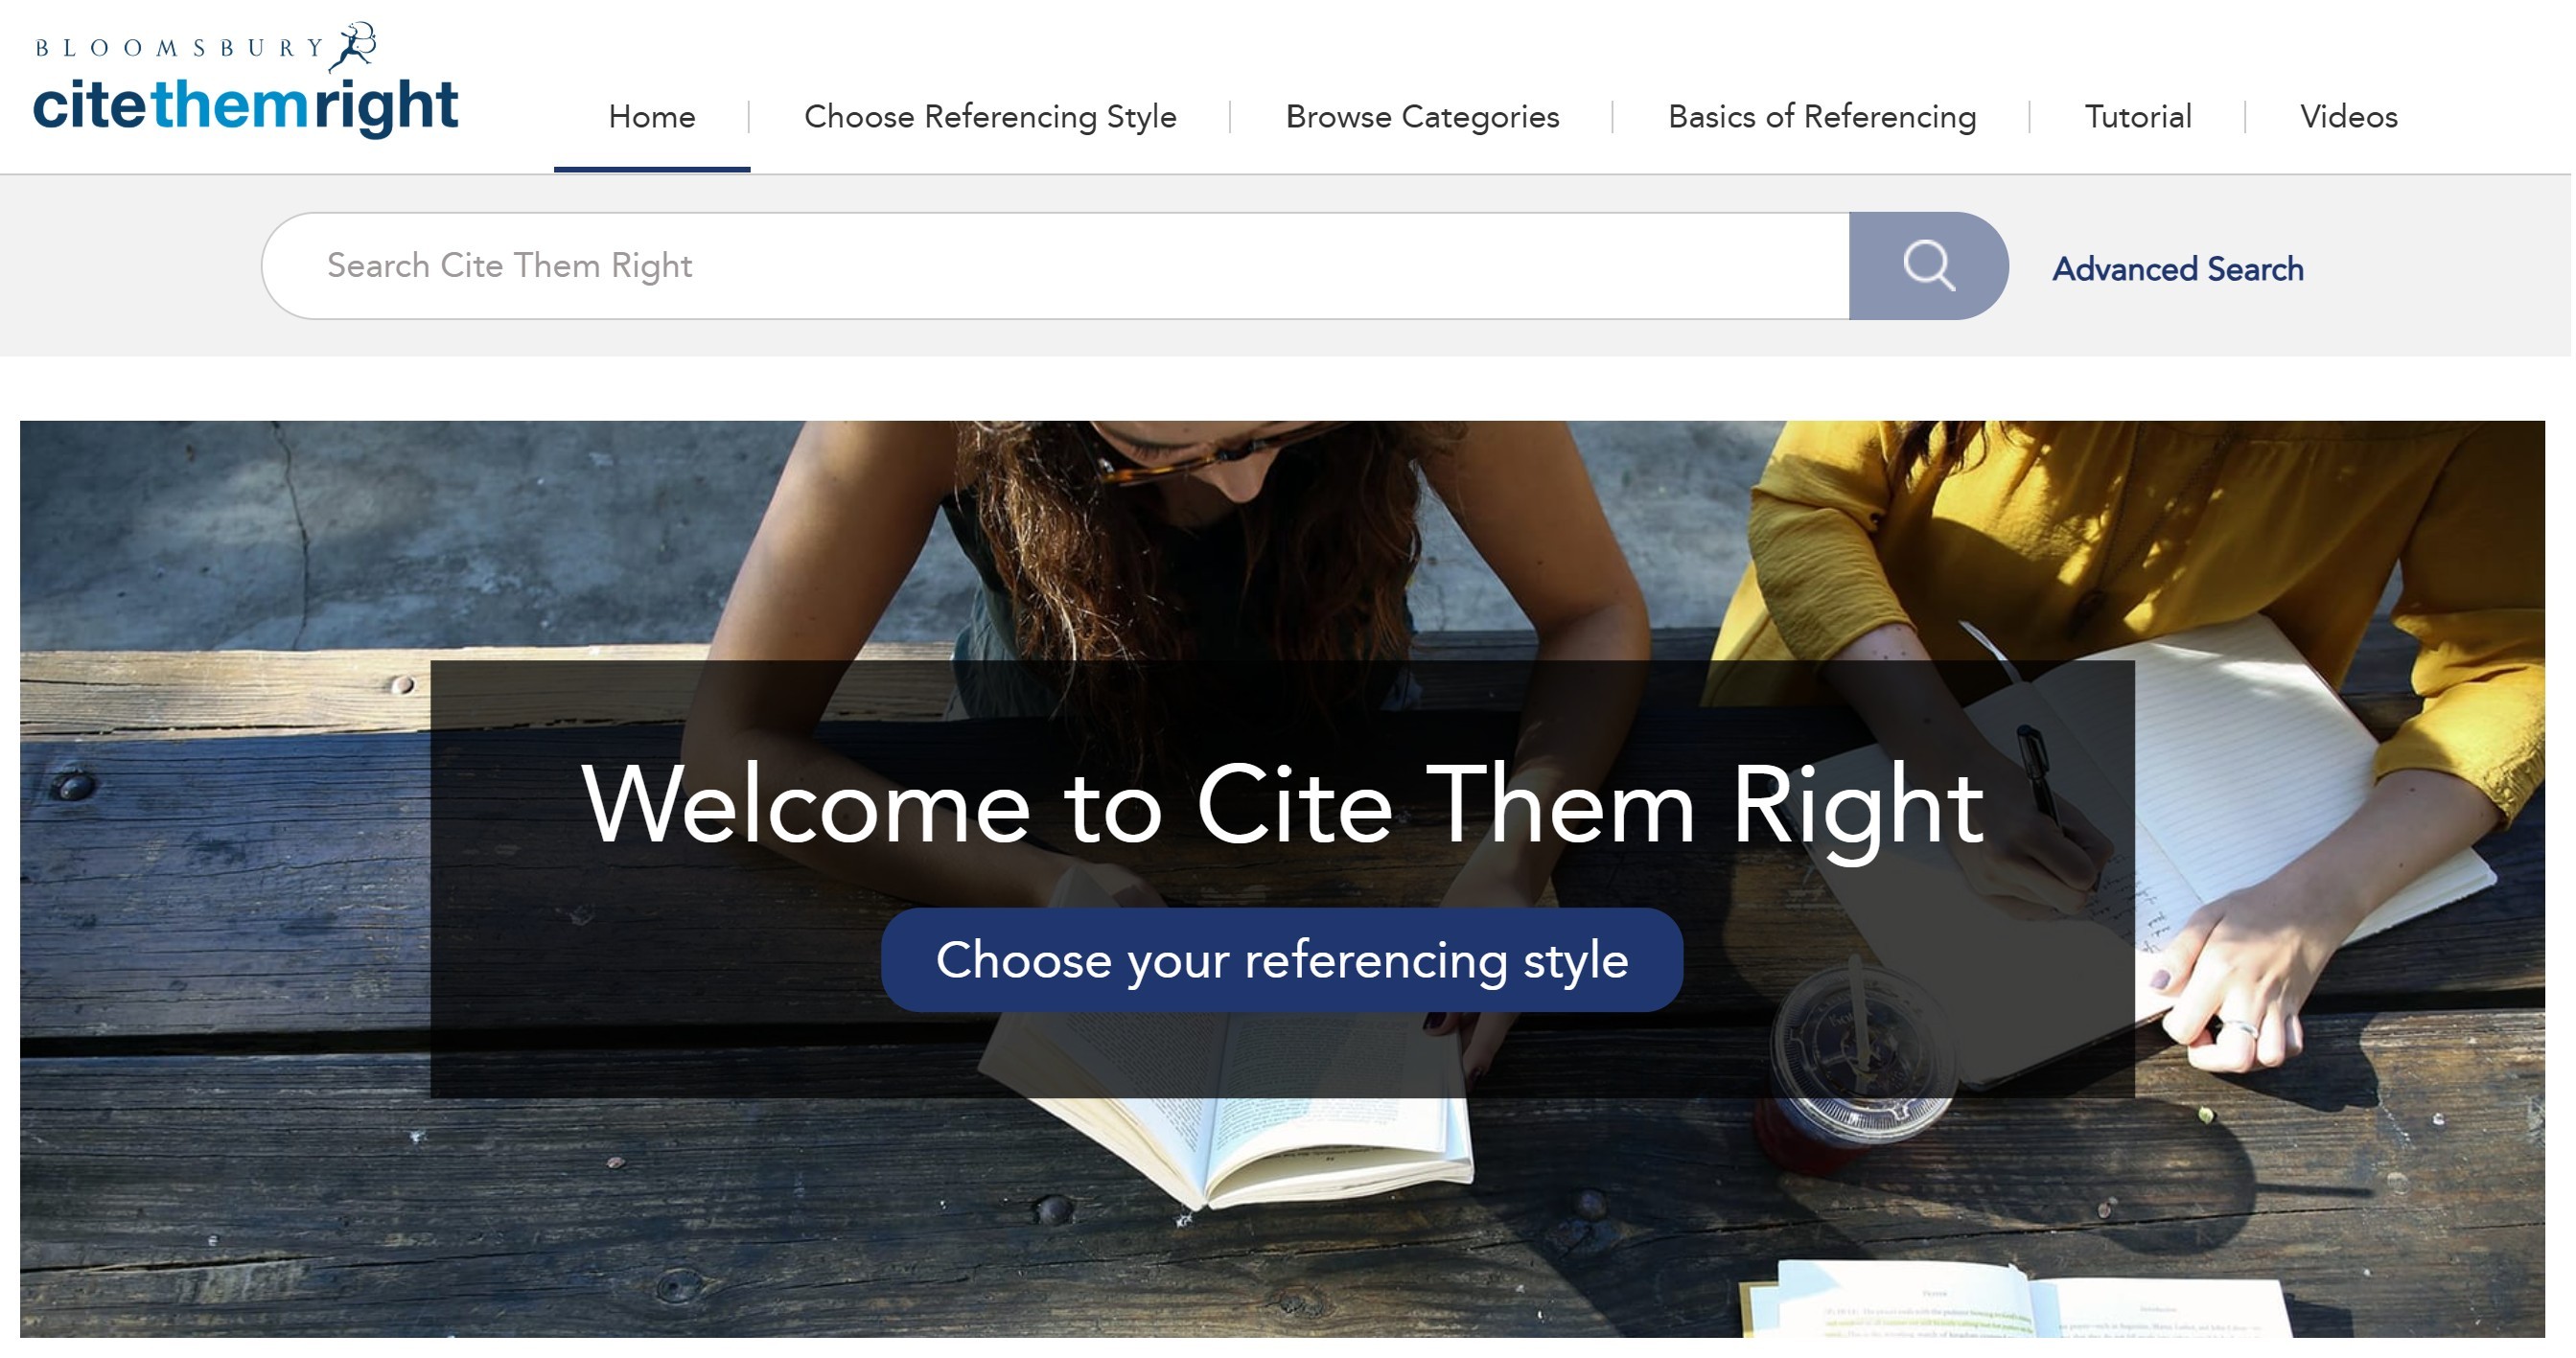
Task: Click the magnifying glass search icon
Action: coord(1929,266)
